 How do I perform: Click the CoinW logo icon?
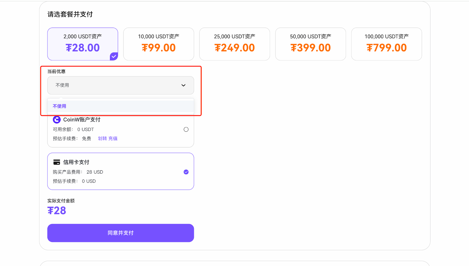(57, 120)
